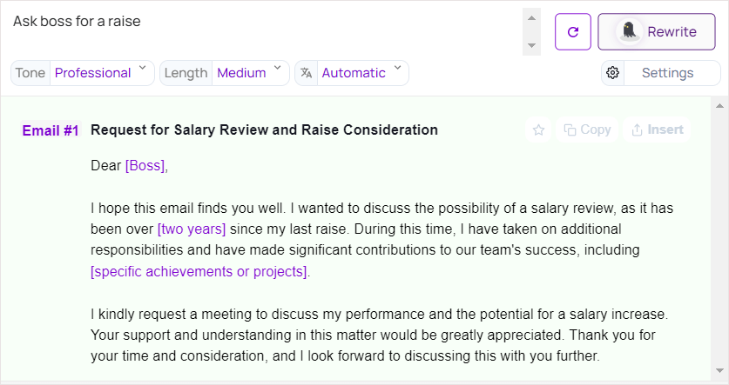Expand the Tone dropdown set to Professional
The width and height of the screenshot is (729, 385).
pyautogui.click(x=83, y=73)
